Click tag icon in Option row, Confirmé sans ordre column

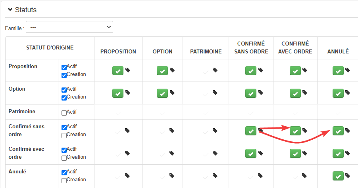[x=260, y=93]
